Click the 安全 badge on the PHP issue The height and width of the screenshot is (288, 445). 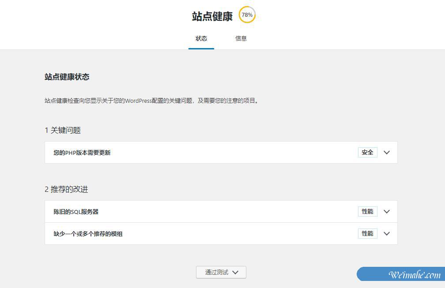click(x=367, y=152)
